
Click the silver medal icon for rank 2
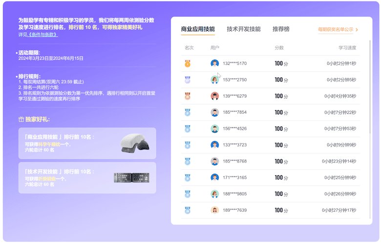pos(188,80)
